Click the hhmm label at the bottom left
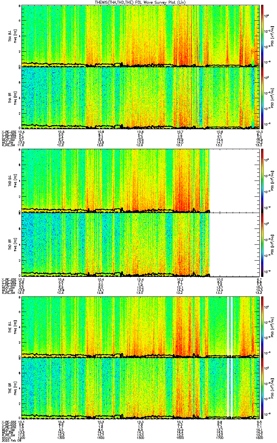The image size is (277, 443). [x=5, y=437]
